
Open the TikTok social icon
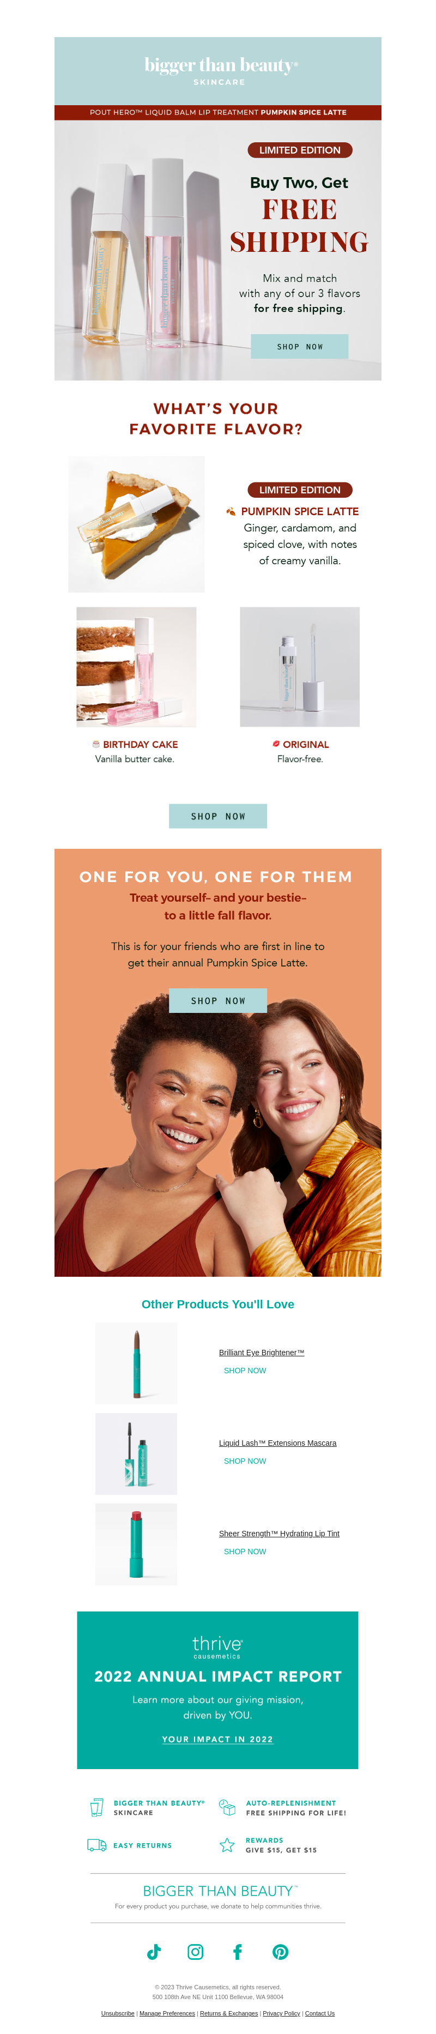coord(154,1951)
